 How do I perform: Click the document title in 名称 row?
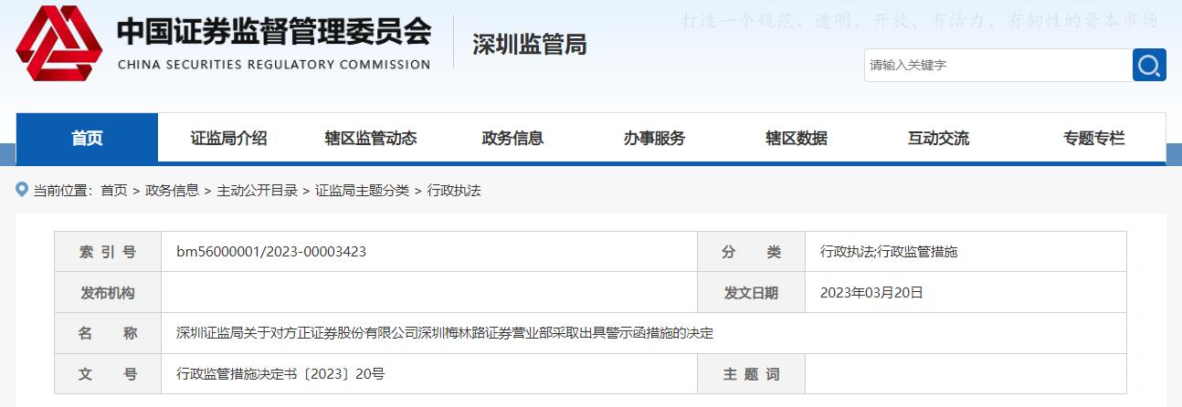pos(444,333)
